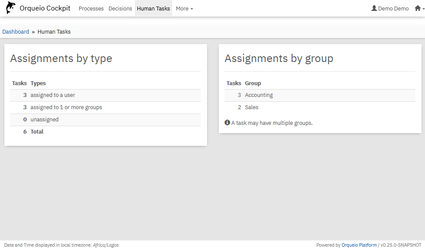Open the Processes menu item
Image resolution: width=425 pixels, height=248 pixels.
(x=91, y=8)
